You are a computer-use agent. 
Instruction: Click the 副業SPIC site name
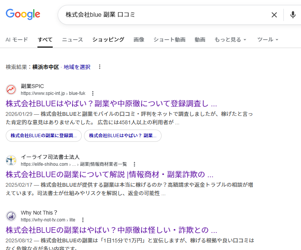(x=32, y=86)
